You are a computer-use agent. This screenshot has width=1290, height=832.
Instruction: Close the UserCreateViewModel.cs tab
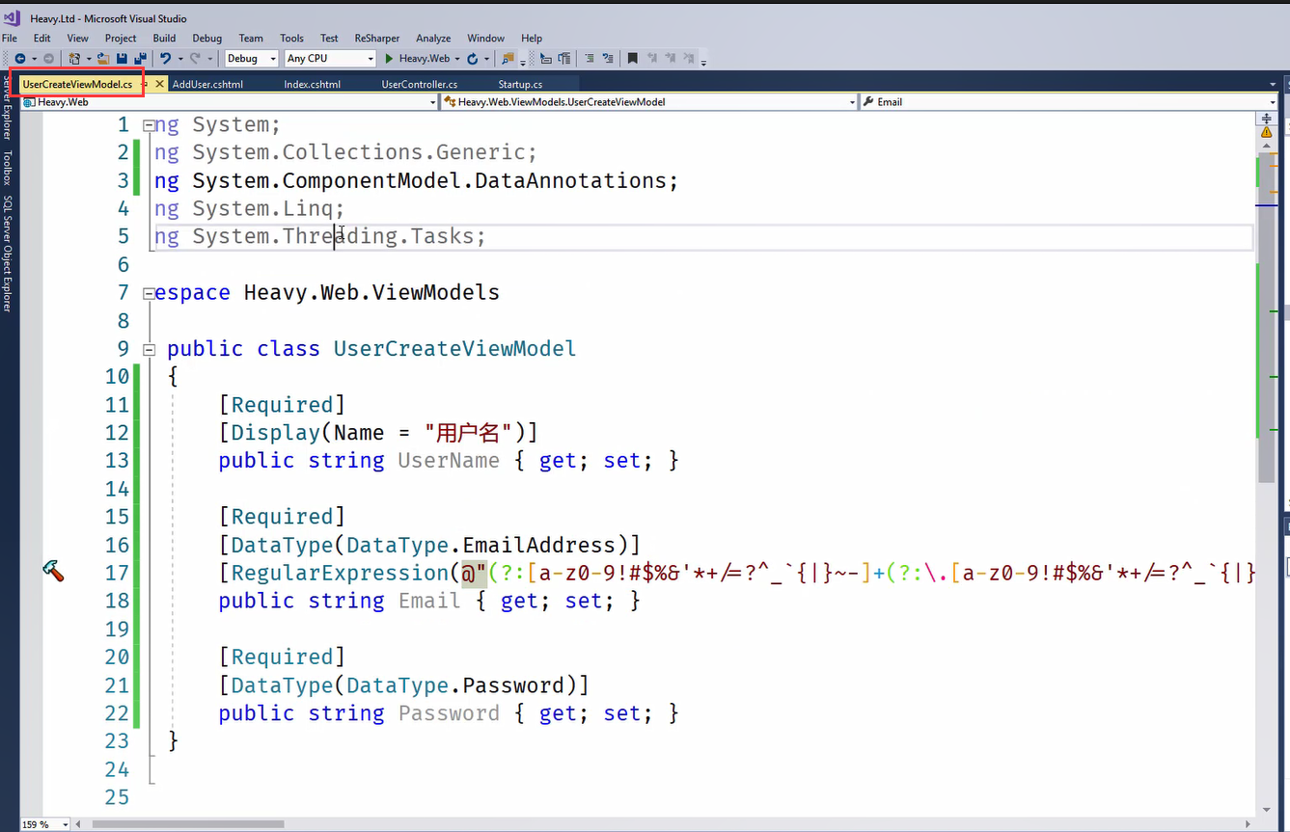point(160,84)
